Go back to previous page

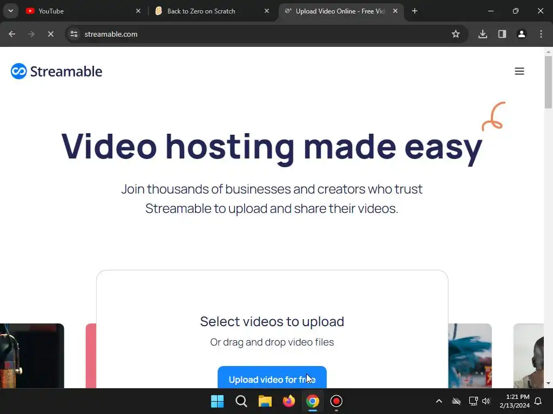pos(12,34)
